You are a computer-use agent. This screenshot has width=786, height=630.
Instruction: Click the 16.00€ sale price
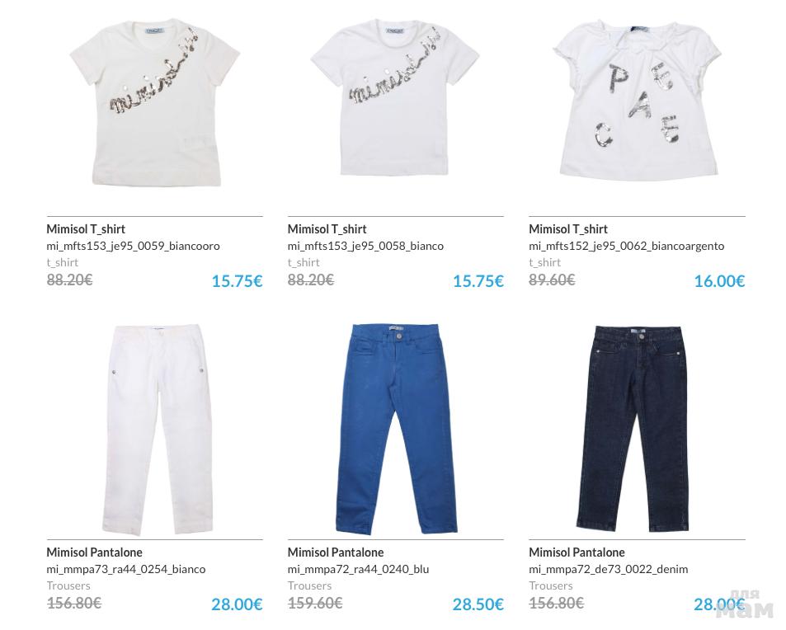[x=719, y=281]
